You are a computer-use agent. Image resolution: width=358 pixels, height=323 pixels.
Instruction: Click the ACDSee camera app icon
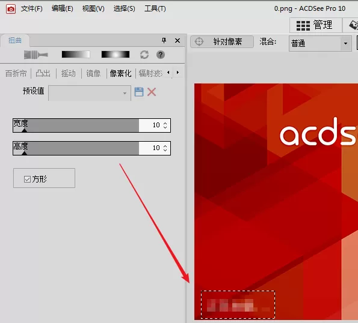pyautogui.click(x=11, y=9)
